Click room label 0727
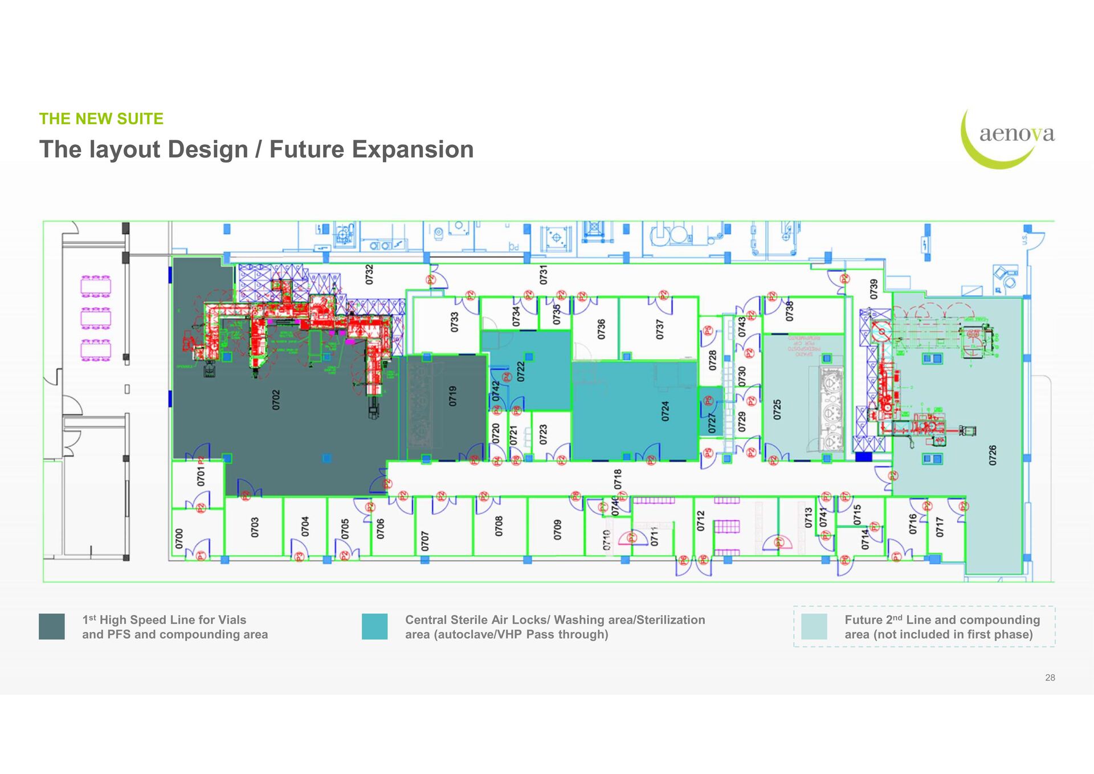The height and width of the screenshot is (774, 1094). 712,423
